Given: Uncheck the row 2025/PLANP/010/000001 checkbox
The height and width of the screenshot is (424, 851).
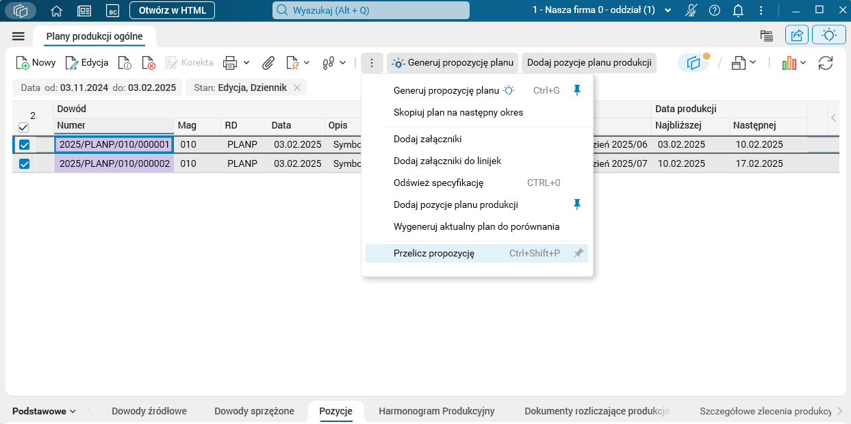Looking at the screenshot, I should [24, 145].
